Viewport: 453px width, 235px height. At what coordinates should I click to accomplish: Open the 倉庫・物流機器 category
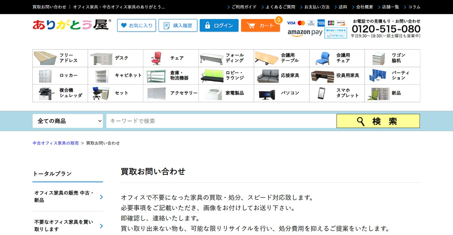pos(171,76)
